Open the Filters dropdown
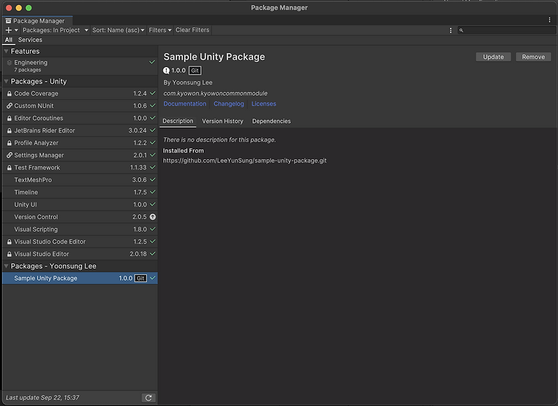Viewport: 558px width, 406px height. click(x=159, y=30)
